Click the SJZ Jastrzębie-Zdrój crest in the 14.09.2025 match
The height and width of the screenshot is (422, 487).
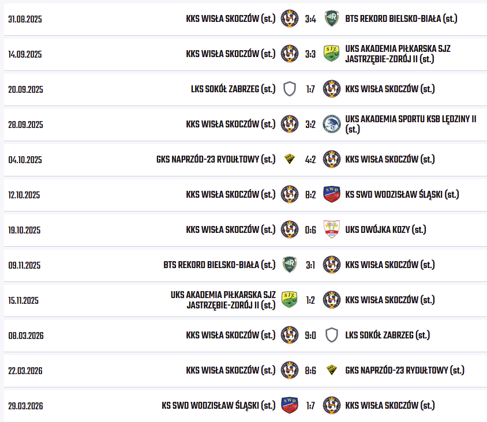[331, 54]
